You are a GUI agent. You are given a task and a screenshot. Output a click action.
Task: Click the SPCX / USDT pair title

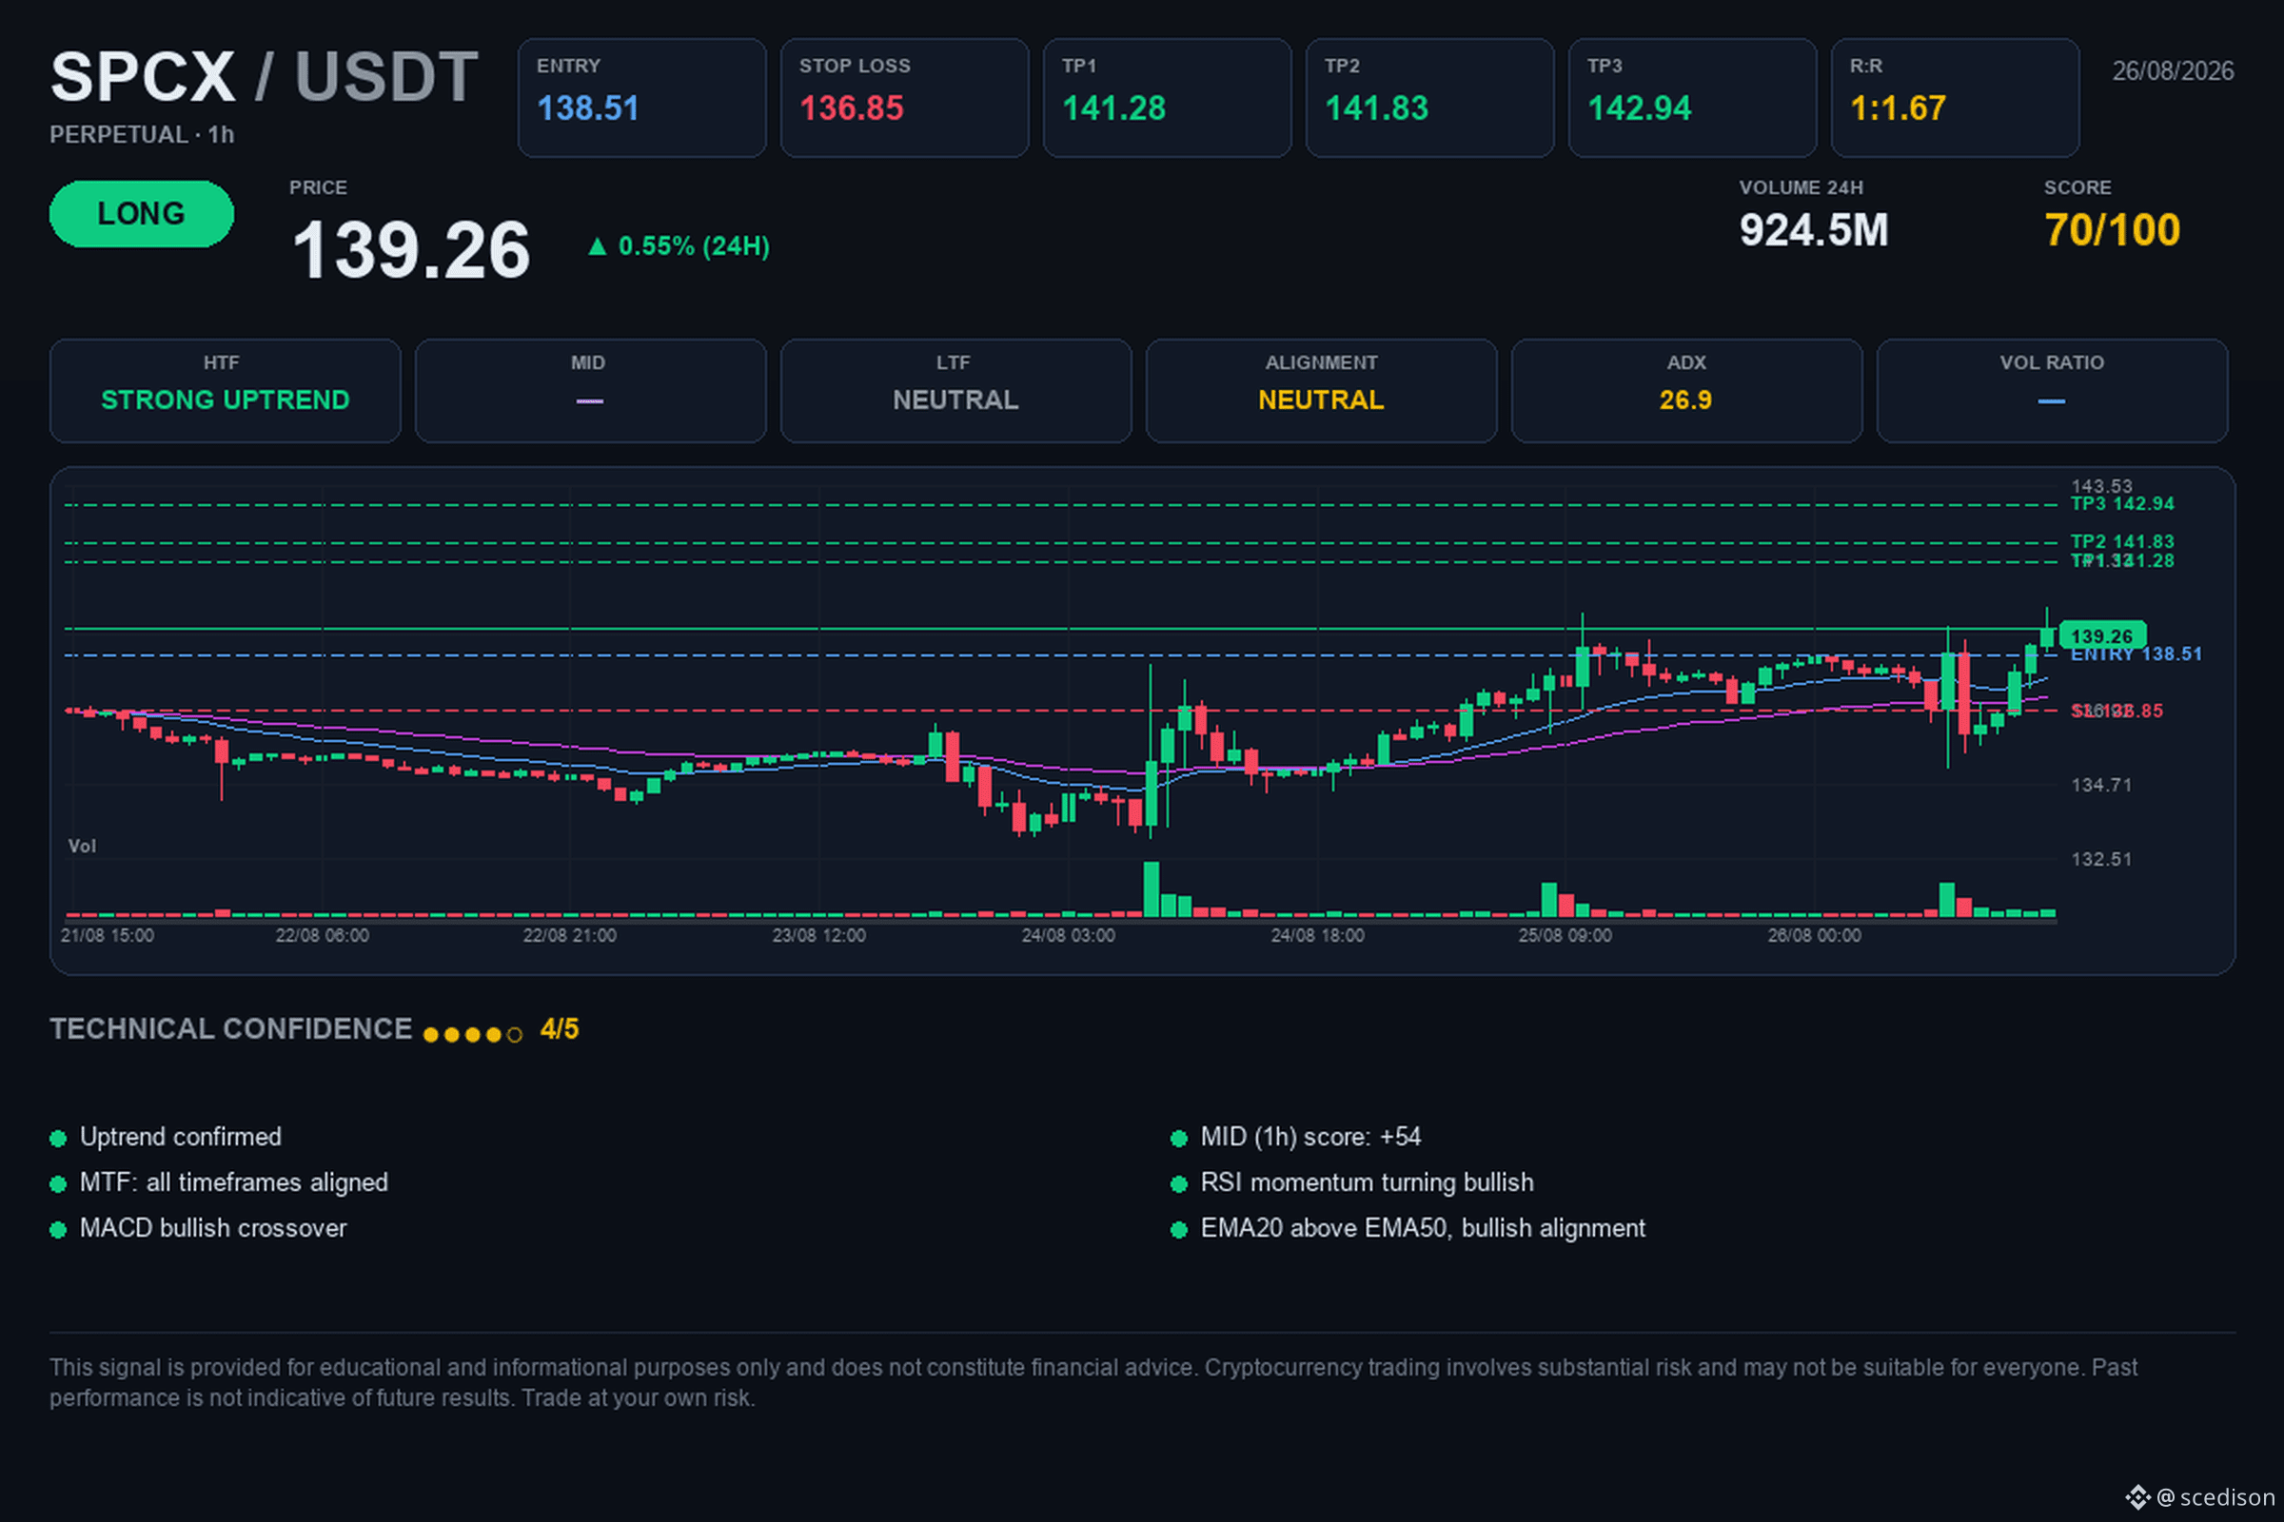[x=265, y=77]
